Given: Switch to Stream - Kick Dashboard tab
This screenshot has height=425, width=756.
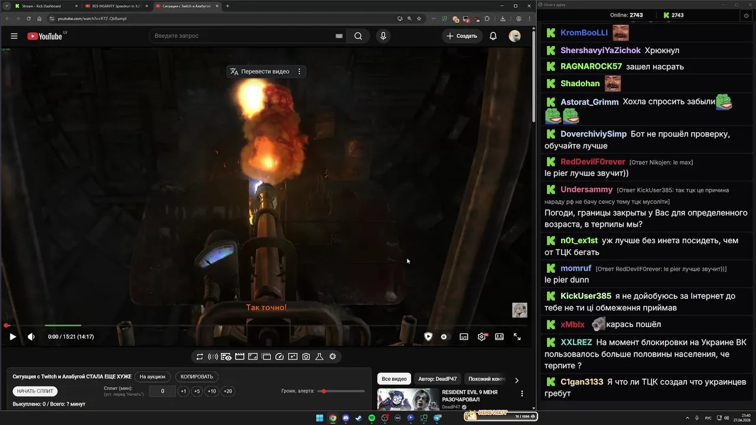Looking at the screenshot, I should 46,6.
